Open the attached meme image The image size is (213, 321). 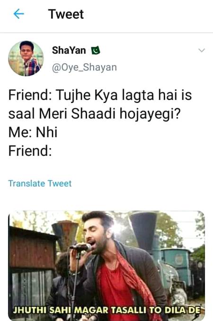point(106,266)
